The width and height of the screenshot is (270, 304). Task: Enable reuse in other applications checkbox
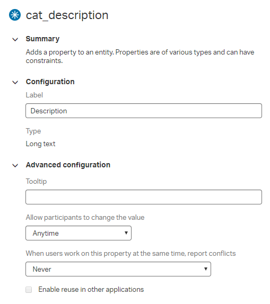coord(29,290)
